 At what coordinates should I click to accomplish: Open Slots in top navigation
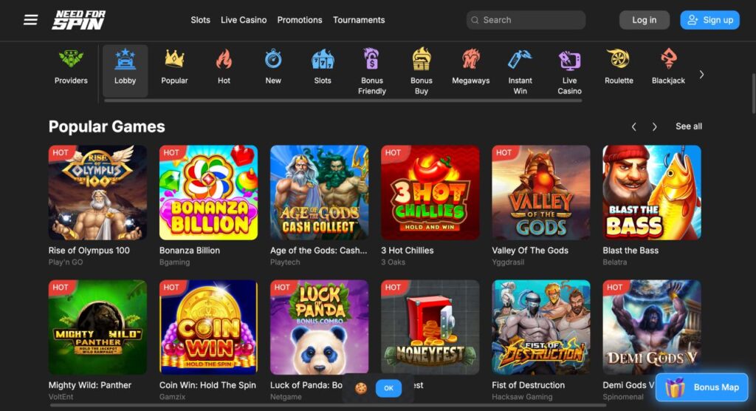[200, 20]
